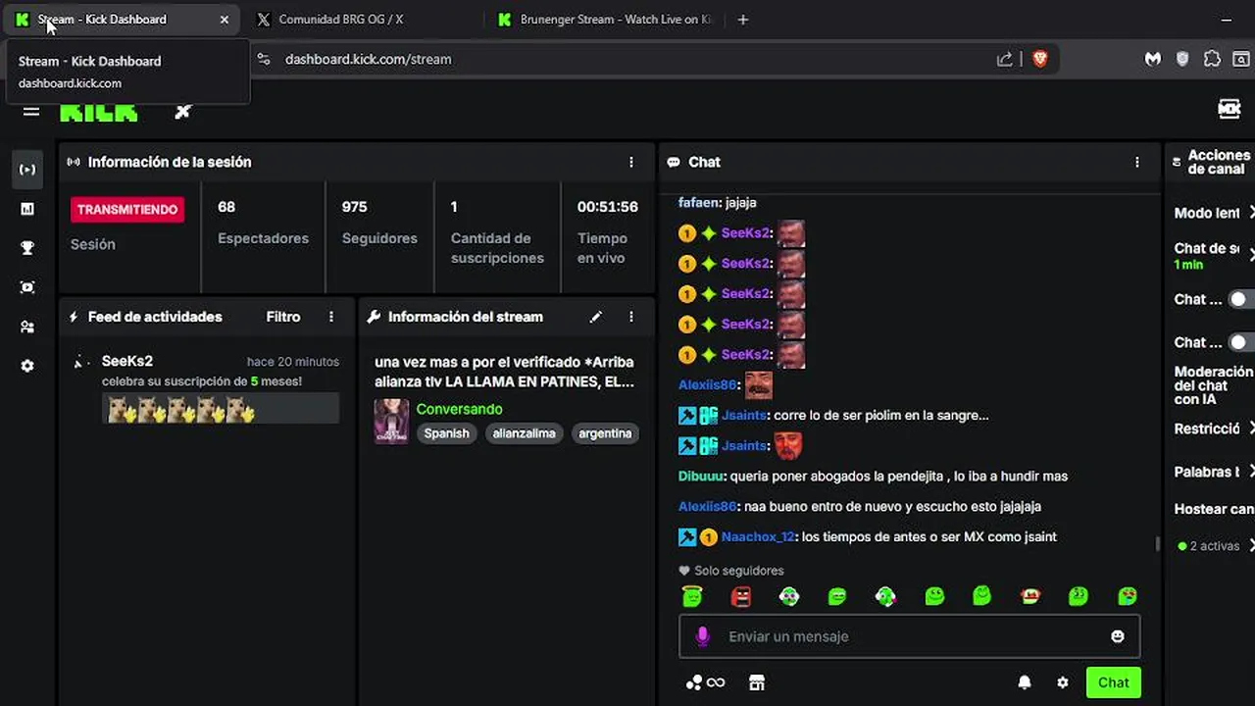This screenshot has height=706, width=1255.
Task: Click the share icon in address bar
Action: [1005, 59]
